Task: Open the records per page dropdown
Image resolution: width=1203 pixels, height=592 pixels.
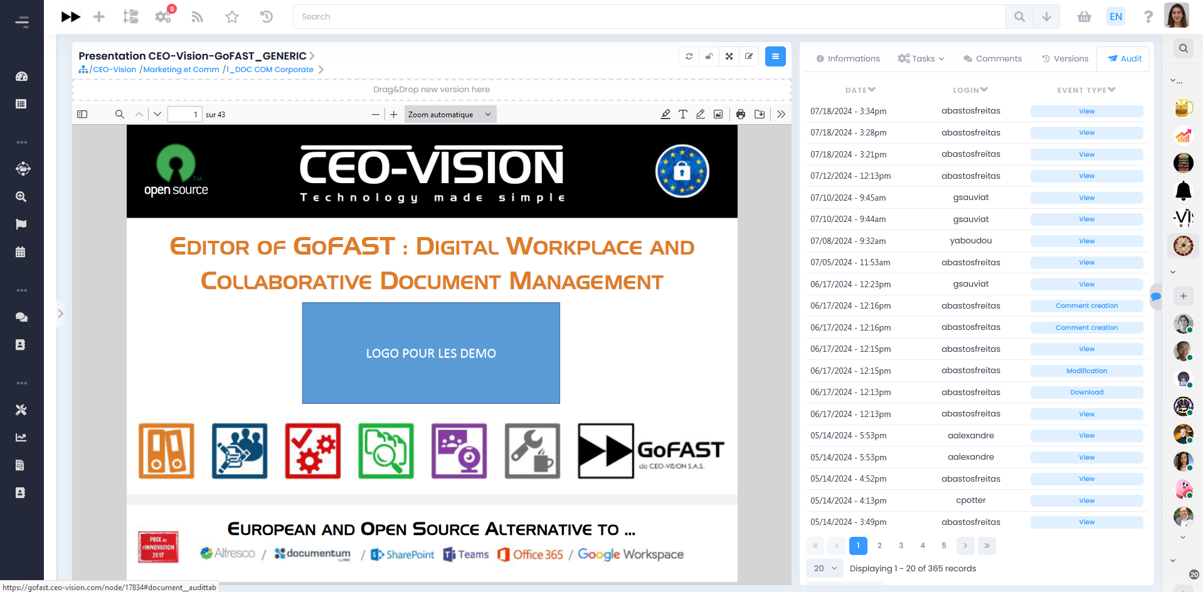Action: (x=825, y=568)
